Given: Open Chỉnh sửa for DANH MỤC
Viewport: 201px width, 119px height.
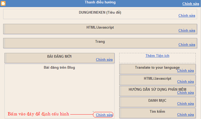Looking at the screenshot, I should click(x=186, y=104).
